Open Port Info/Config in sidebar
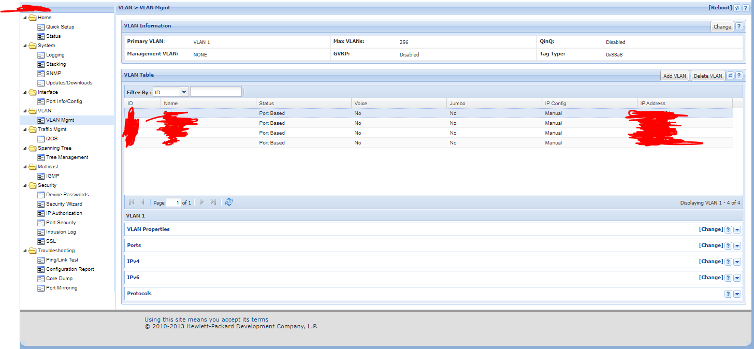 coord(64,101)
